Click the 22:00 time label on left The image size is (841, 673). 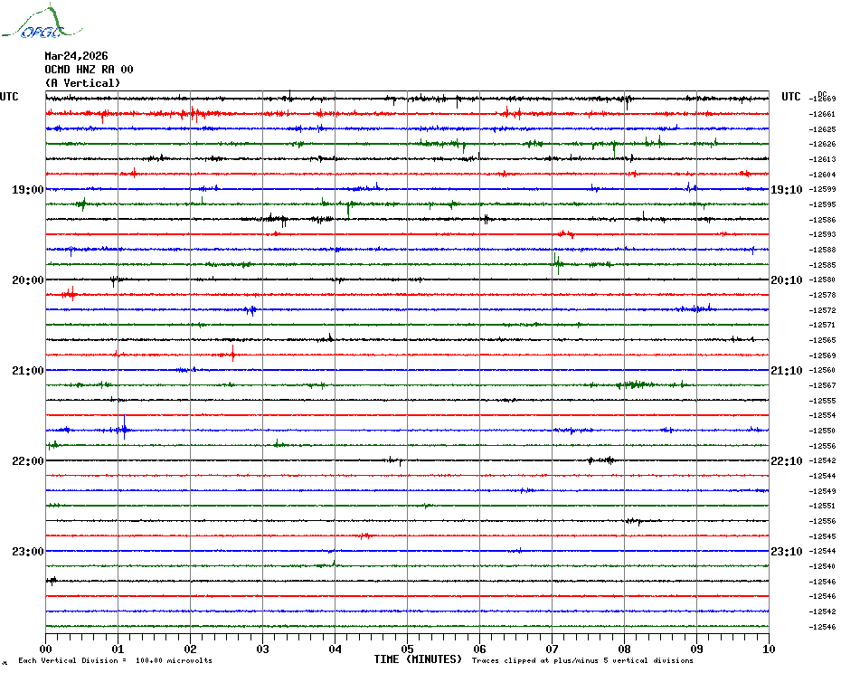tap(27, 461)
